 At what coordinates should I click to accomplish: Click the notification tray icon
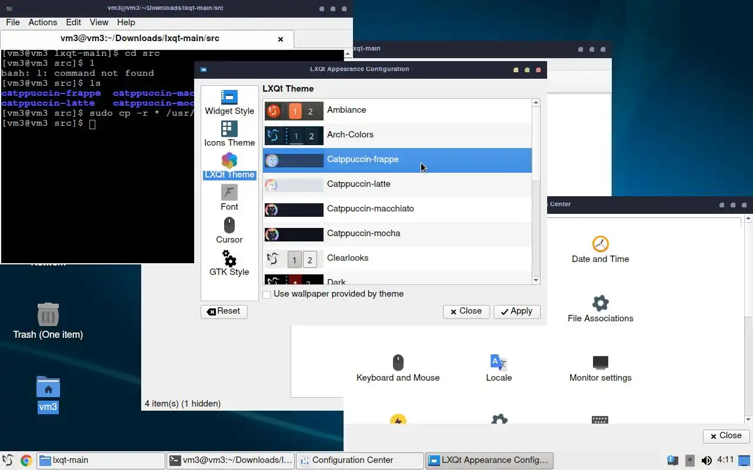672,461
